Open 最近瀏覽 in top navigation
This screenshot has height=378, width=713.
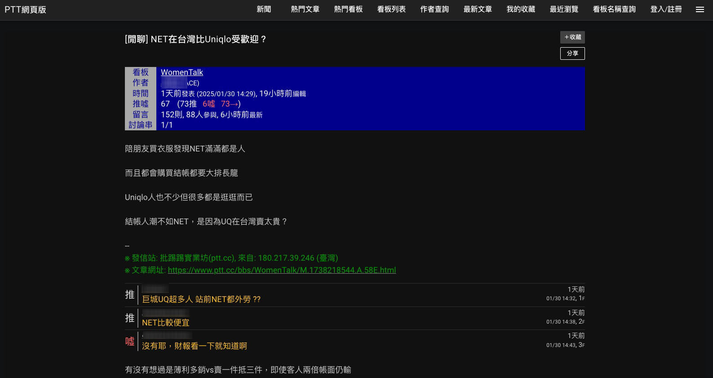pos(564,9)
